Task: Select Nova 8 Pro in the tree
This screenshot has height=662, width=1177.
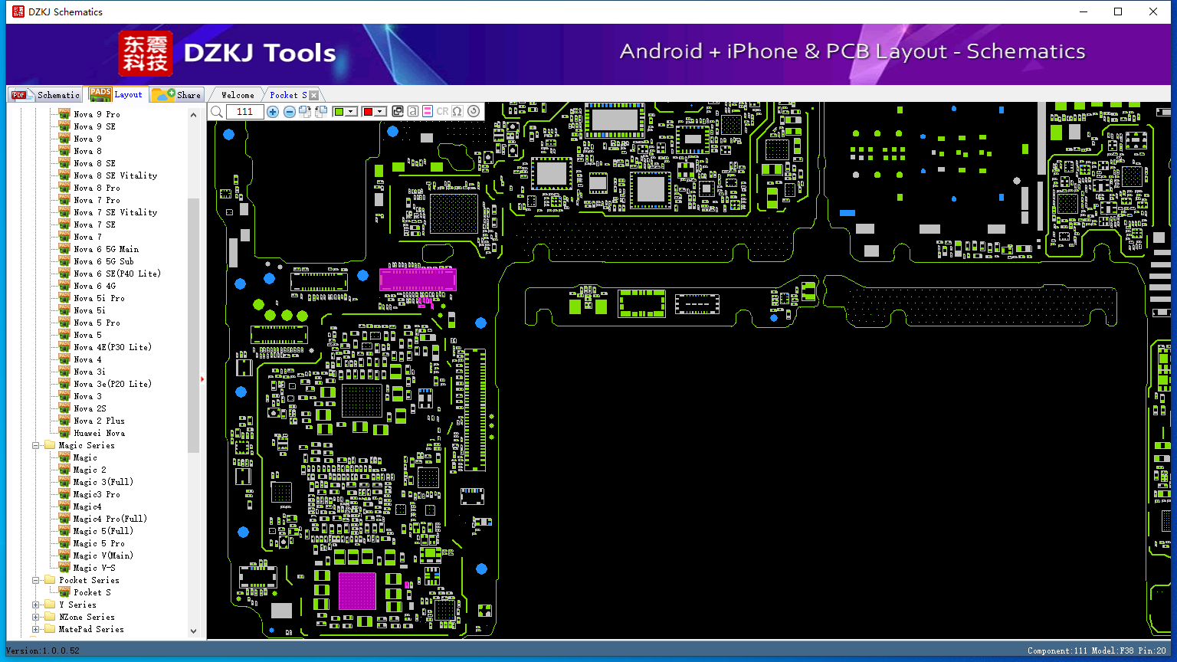Action: 97,188
